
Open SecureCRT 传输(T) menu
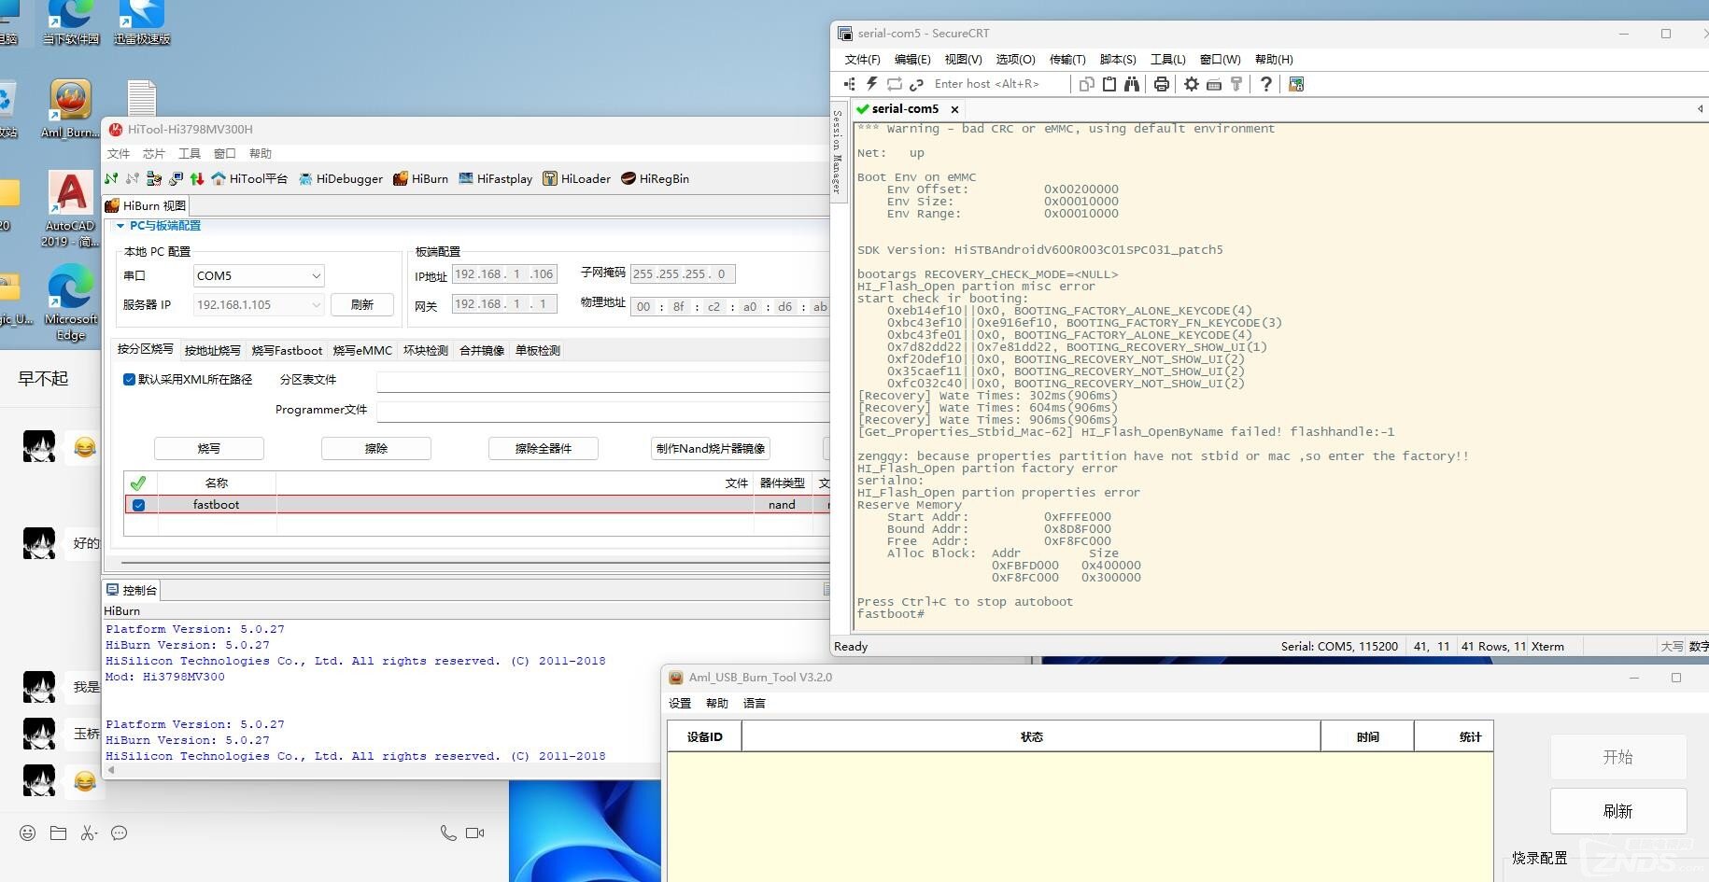[1067, 59]
